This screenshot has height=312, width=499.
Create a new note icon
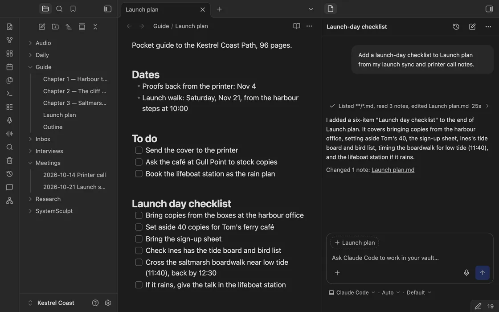[42, 27]
